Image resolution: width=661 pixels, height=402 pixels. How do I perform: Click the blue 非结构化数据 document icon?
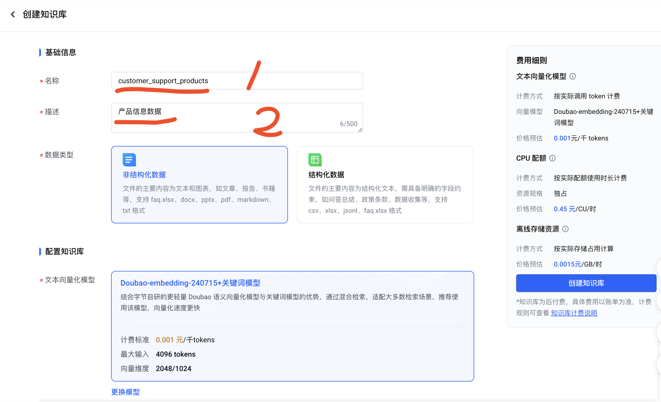129,160
